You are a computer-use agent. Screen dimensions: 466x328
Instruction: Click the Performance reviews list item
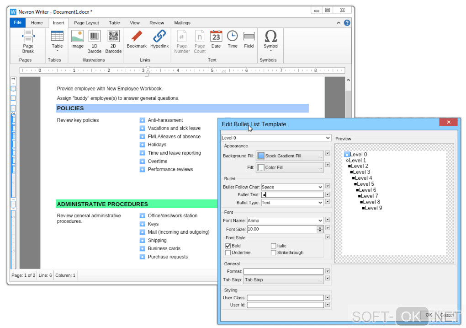170,169
